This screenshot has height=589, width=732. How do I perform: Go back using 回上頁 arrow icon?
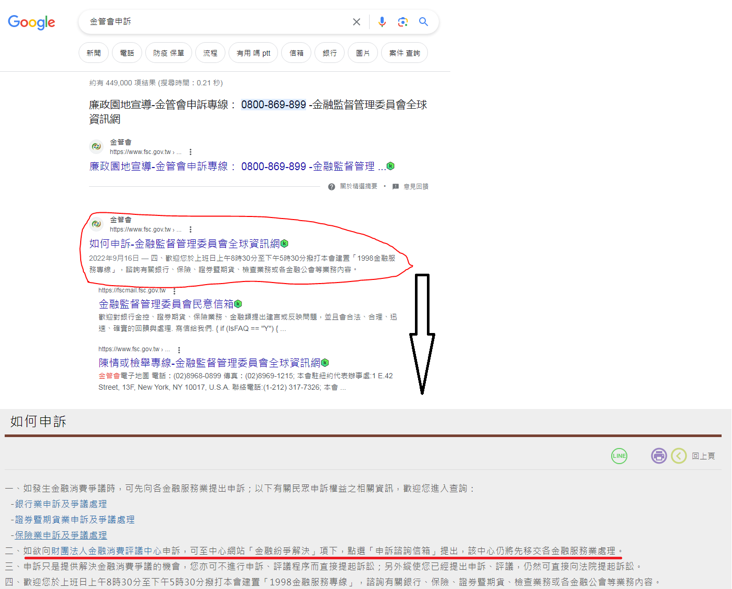pos(678,456)
